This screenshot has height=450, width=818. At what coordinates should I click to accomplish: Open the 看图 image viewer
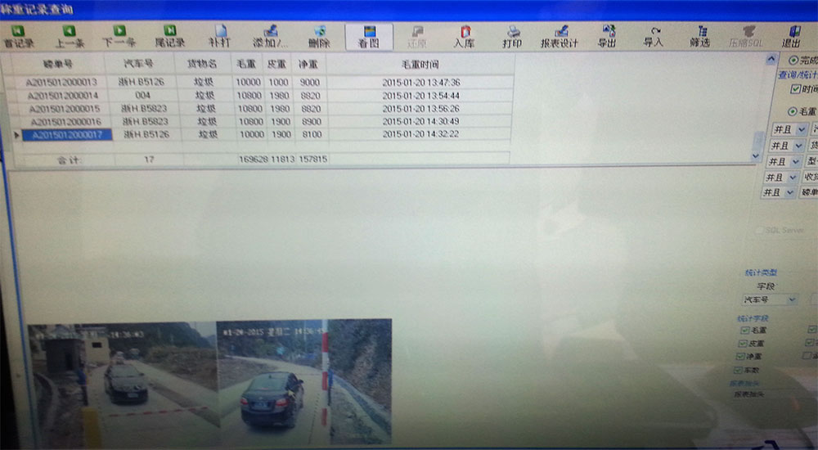click(369, 36)
